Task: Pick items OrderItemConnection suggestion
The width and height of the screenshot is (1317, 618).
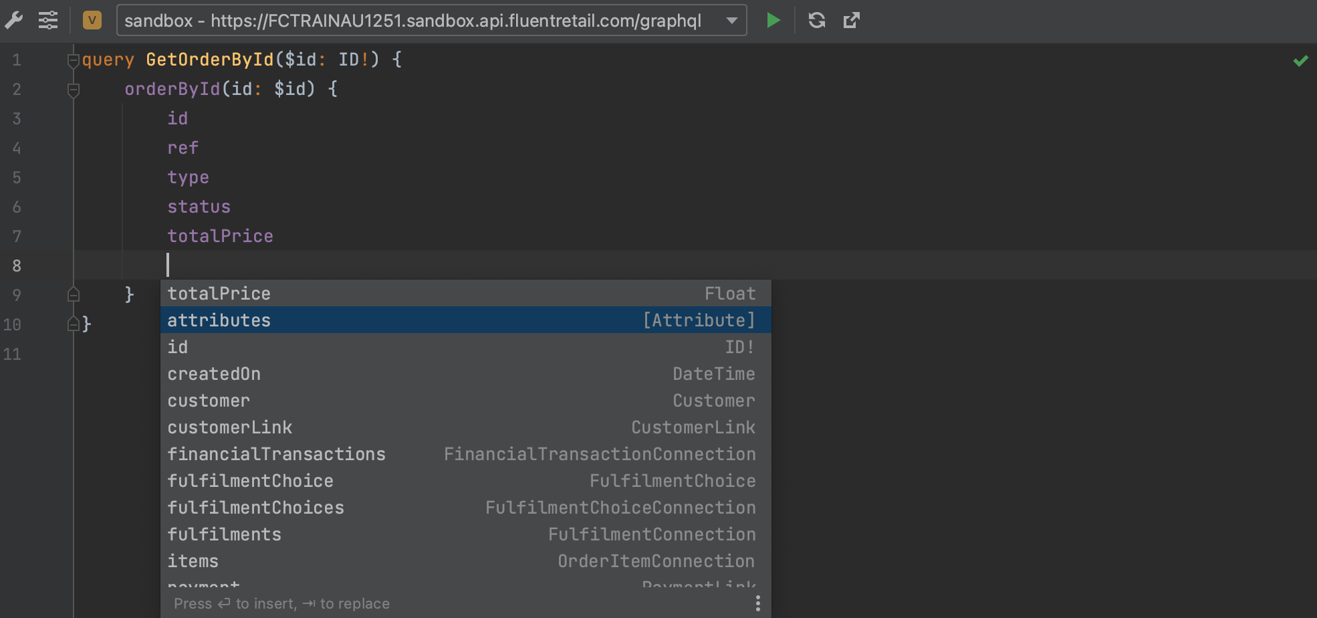Action: tap(465, 561)
